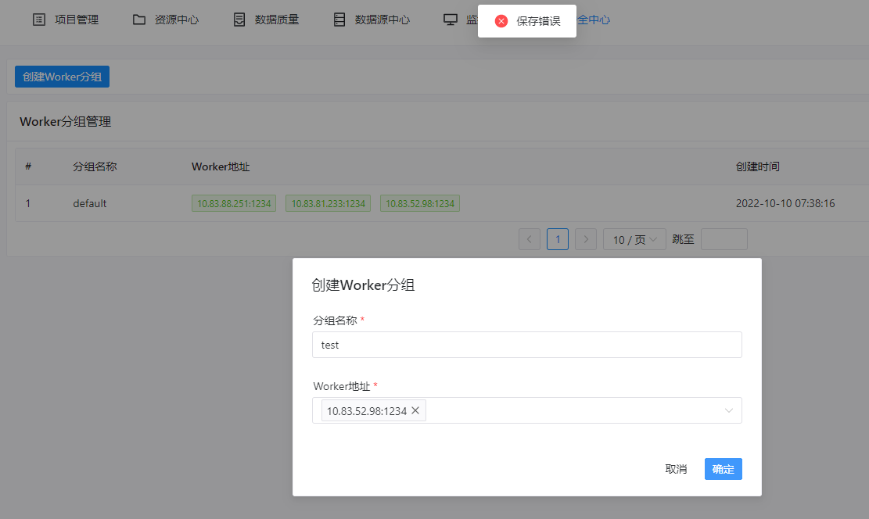
Task: Remove the 10.83.52.98:1234 address tag
Action: click(x=416, y=410)
